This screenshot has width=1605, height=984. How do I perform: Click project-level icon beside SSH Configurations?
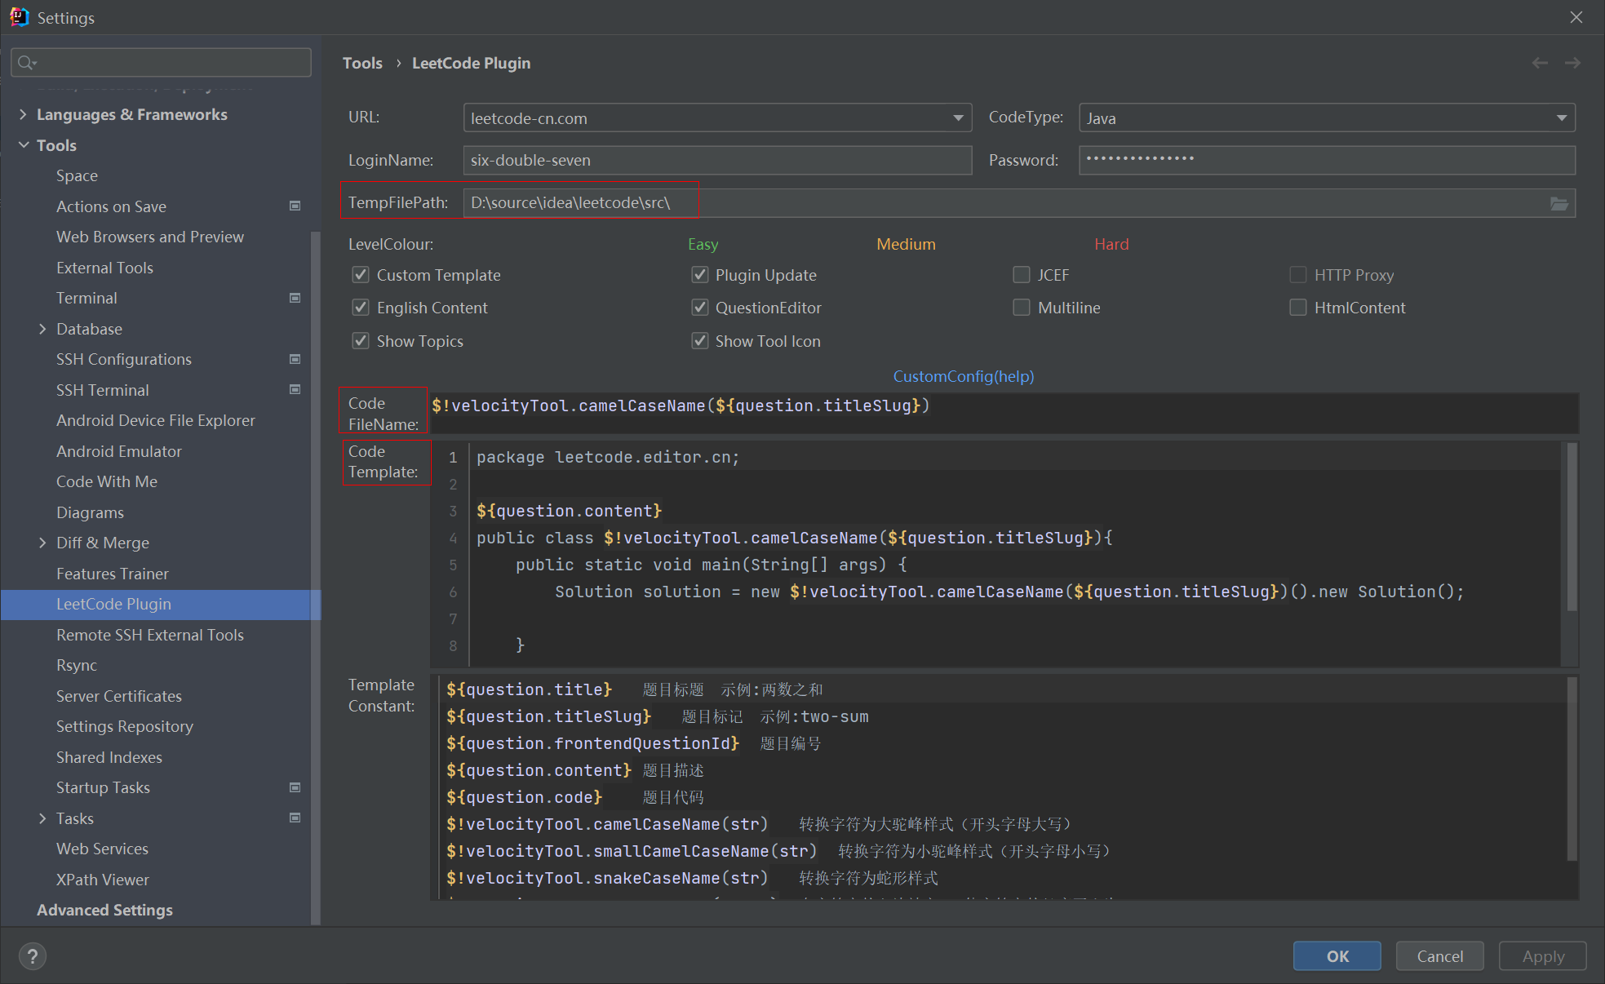(x=295, y=359)
